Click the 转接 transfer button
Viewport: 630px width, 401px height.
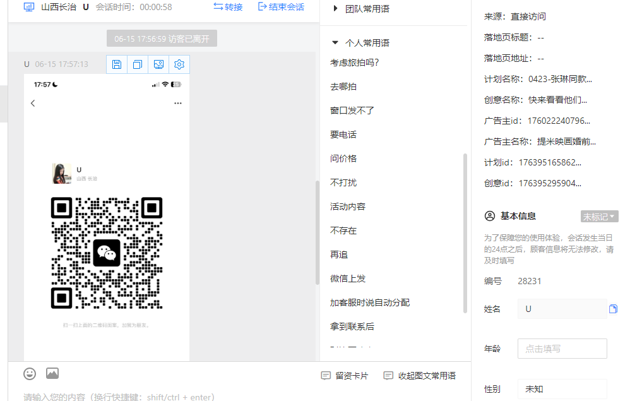228,7
